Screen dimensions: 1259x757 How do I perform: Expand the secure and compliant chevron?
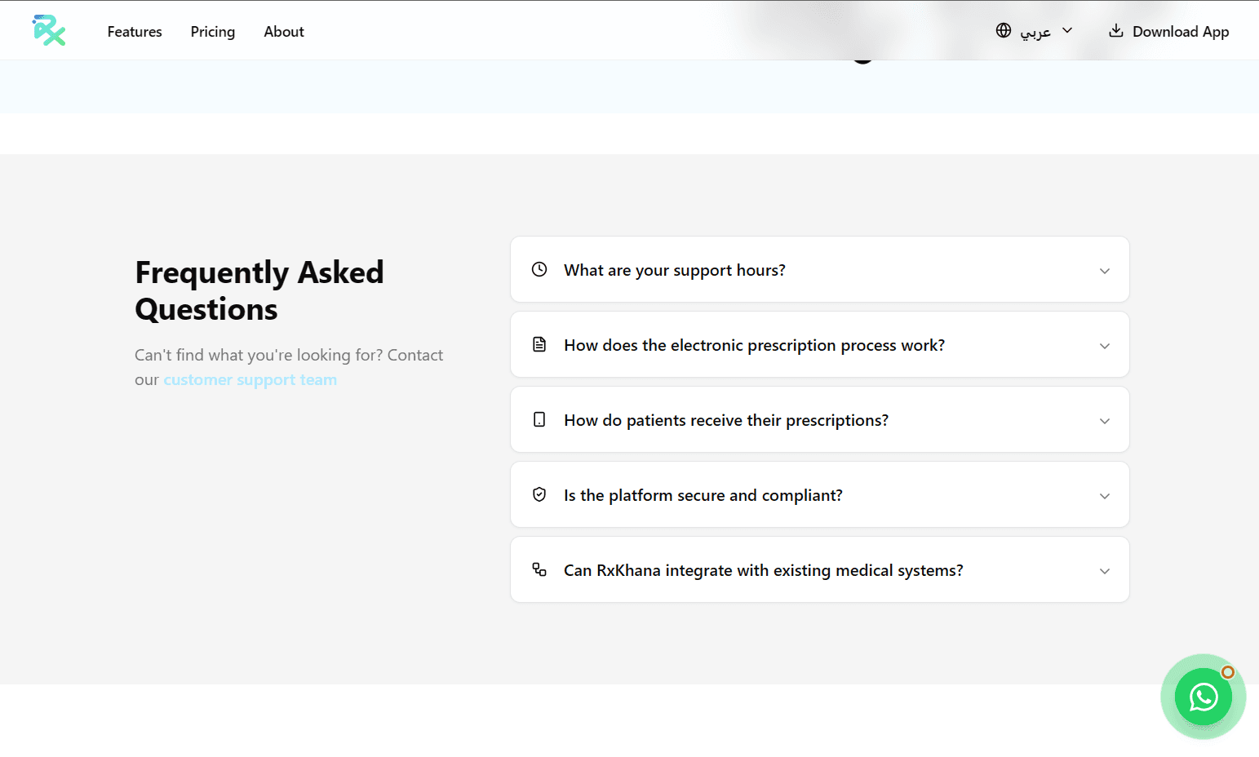[1104, 496]
